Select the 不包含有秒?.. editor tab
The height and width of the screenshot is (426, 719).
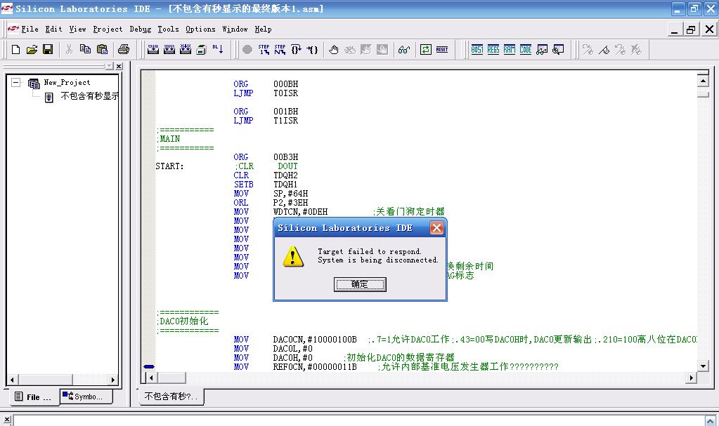pos(171,397)
